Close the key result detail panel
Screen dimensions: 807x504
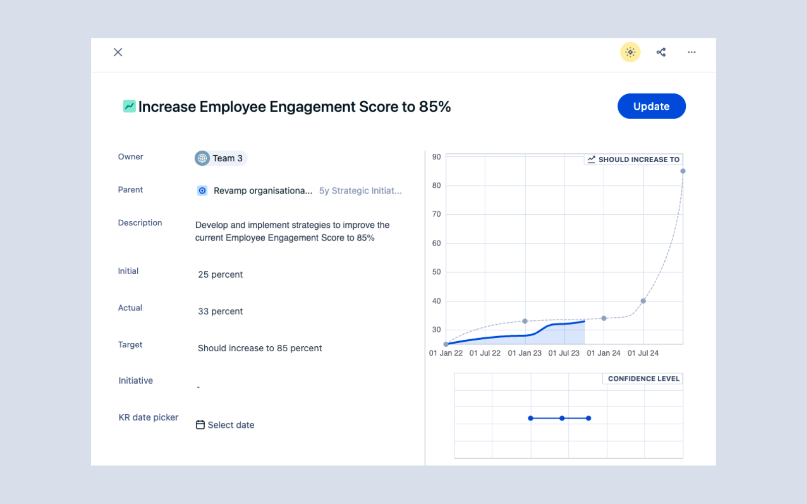tap(118, 52)
